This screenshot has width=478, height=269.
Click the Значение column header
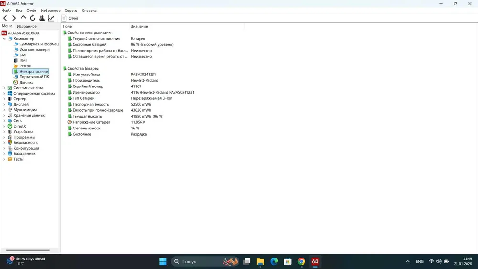point(140,26)
